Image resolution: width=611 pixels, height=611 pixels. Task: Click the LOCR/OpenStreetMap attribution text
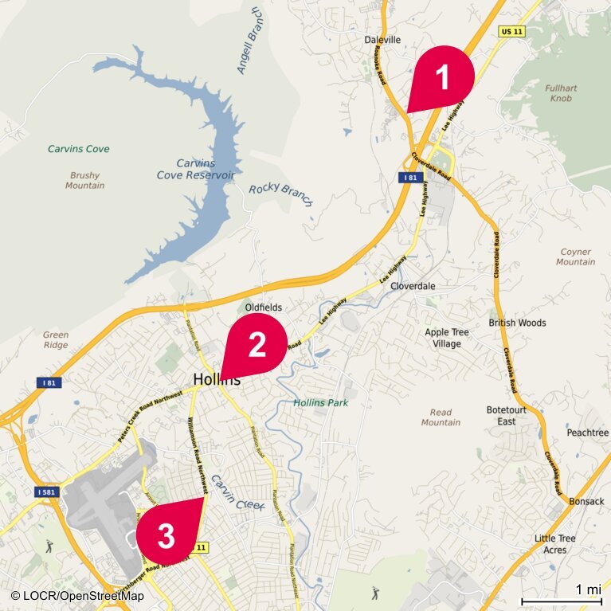(77, 595)
